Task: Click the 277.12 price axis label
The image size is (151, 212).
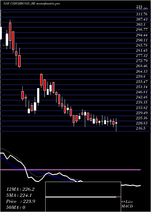Action: tap(142, 56)
